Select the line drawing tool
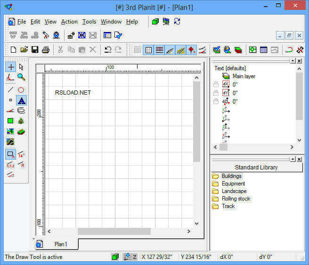Image resolution: width=309 pixels, height=265 pixels. [11, 90]
